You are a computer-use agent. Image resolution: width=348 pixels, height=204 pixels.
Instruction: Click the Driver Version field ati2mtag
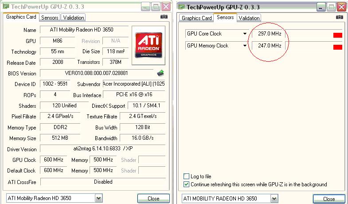click(x=103, y=149)
